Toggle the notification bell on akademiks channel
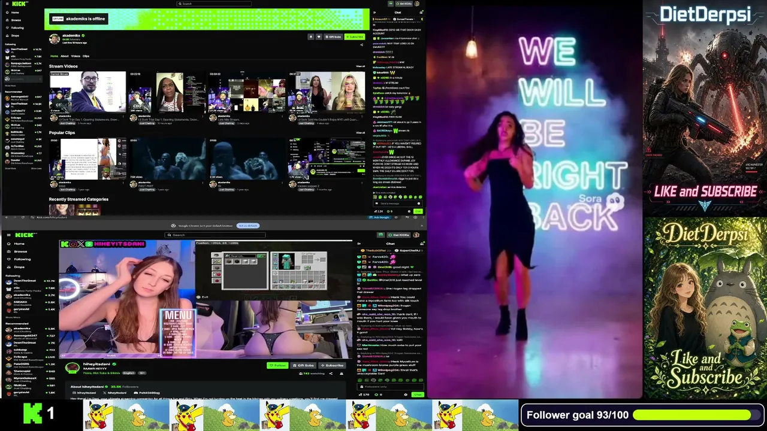 (310, 37)
